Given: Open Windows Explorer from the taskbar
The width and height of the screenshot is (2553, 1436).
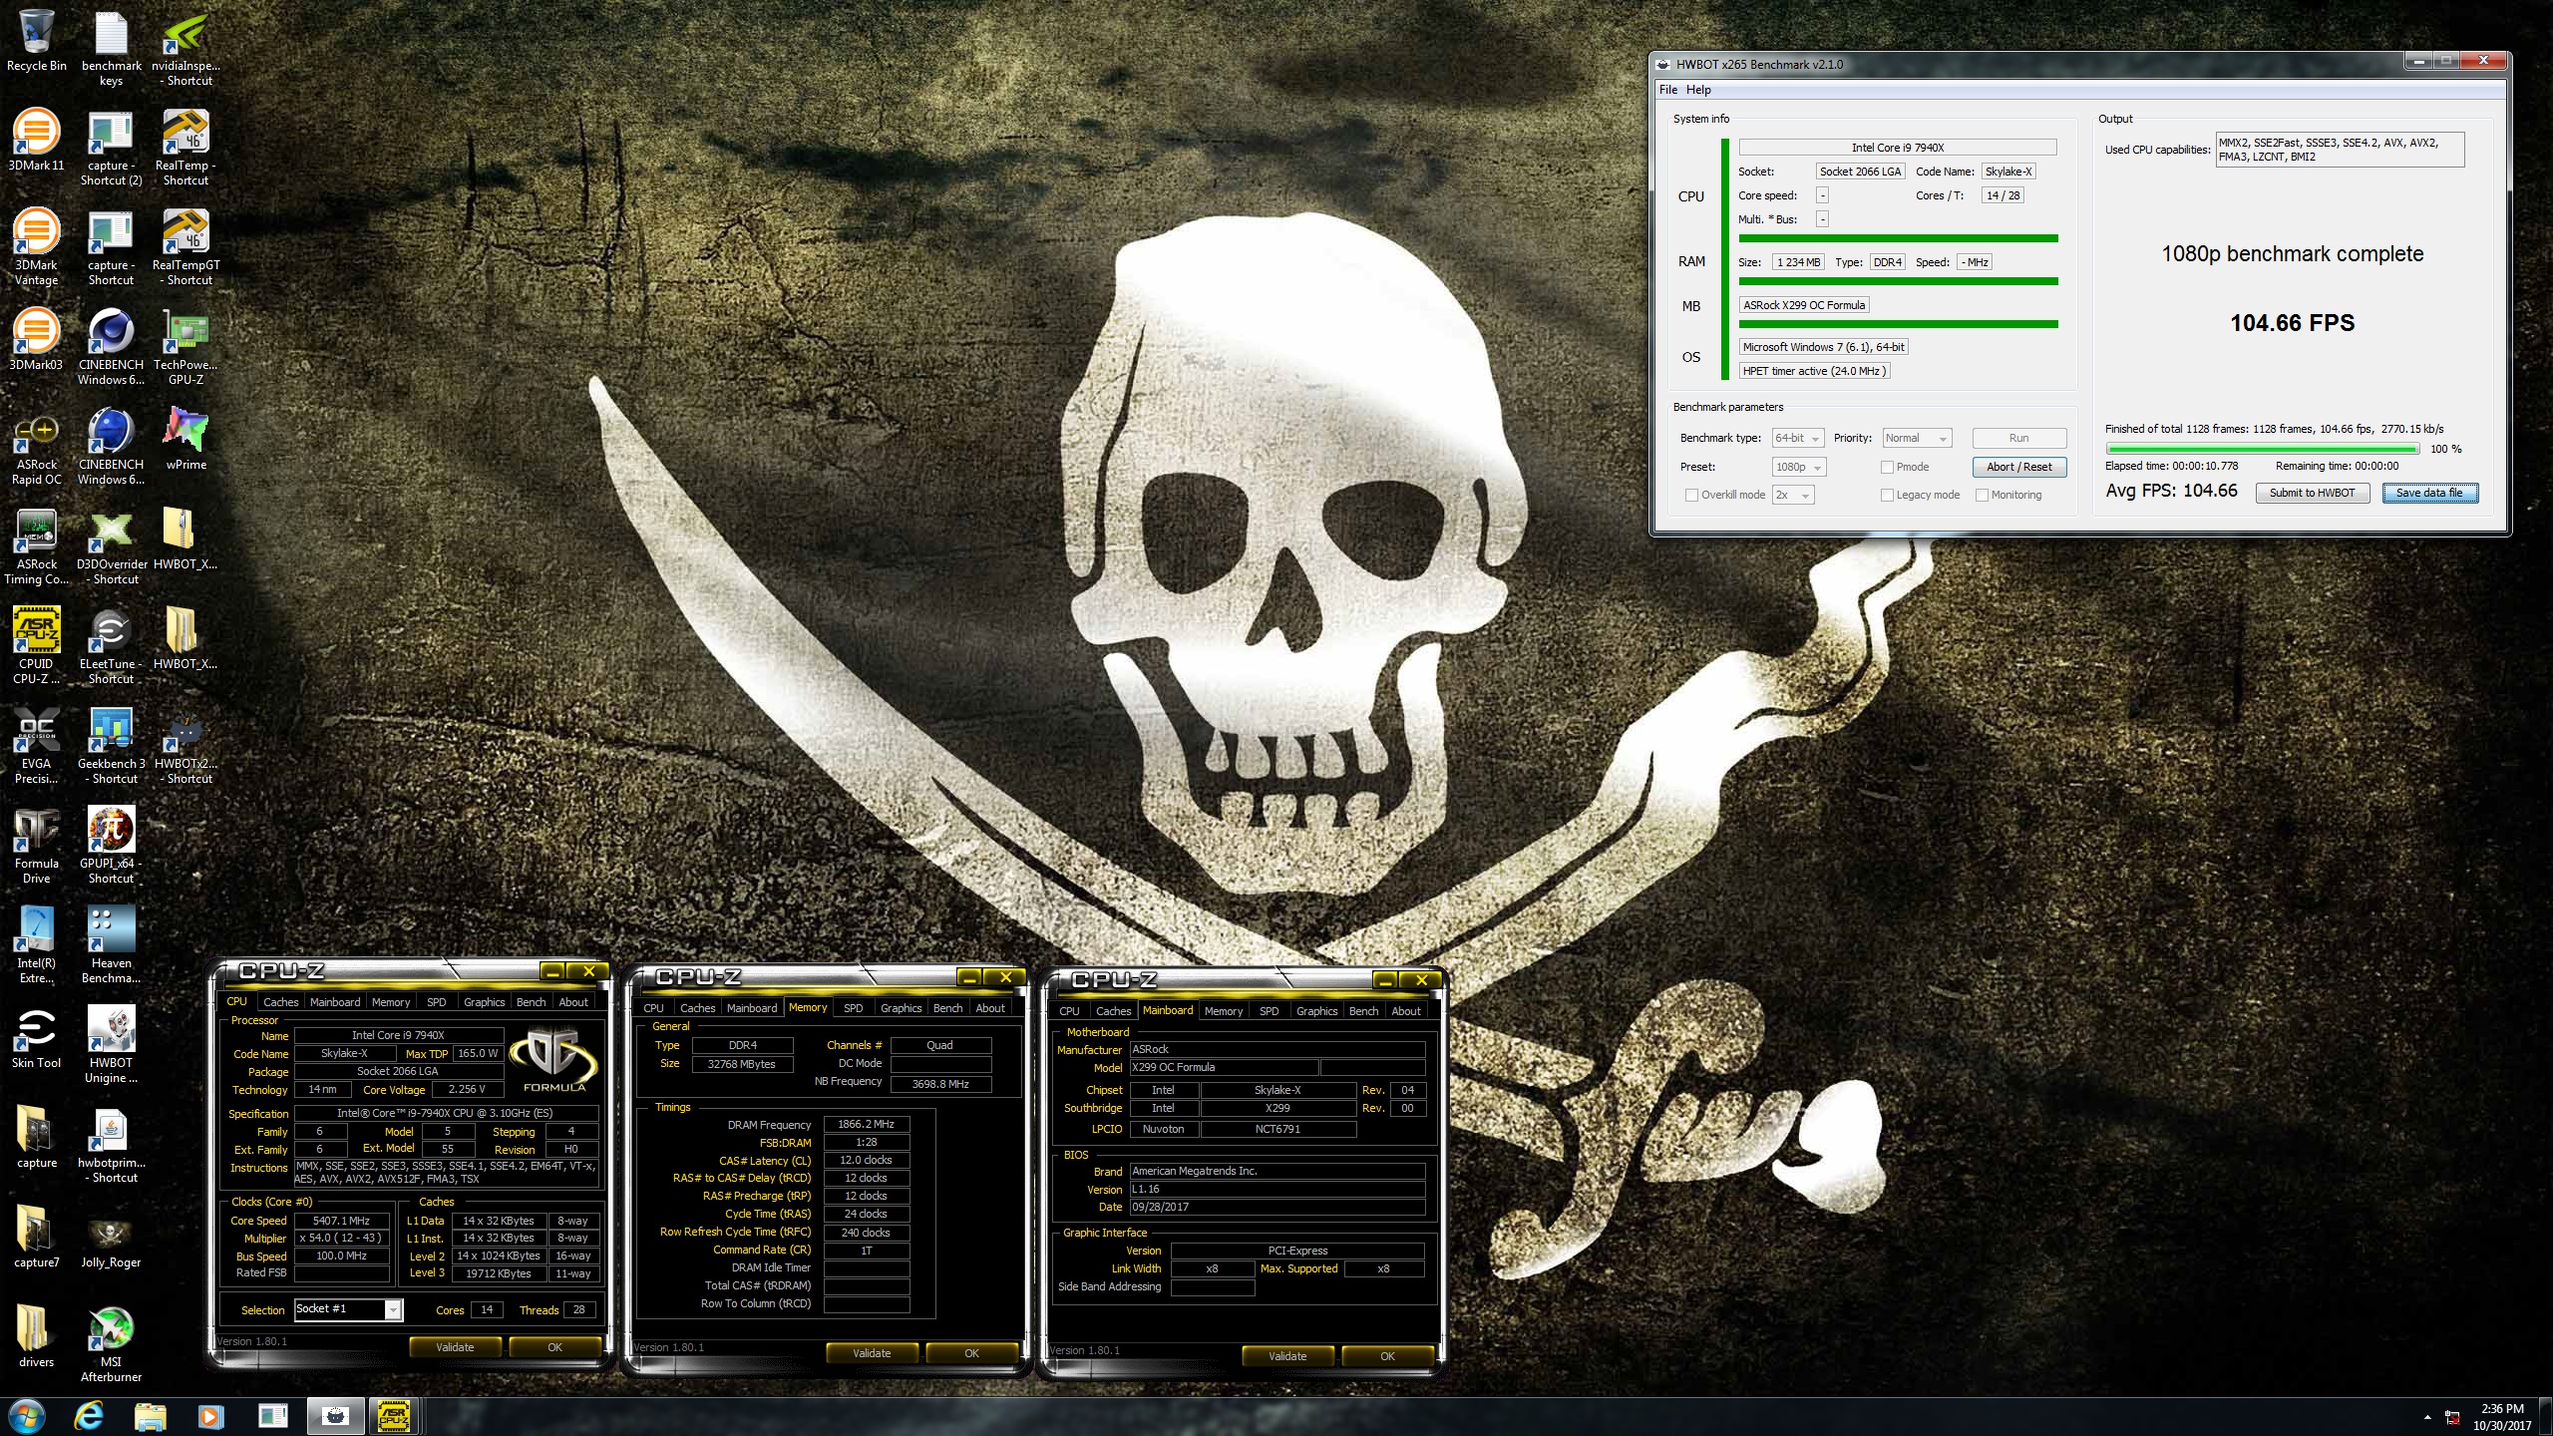Looking at the screenshot, I should pyautogui.click(x=150, y=1416).
